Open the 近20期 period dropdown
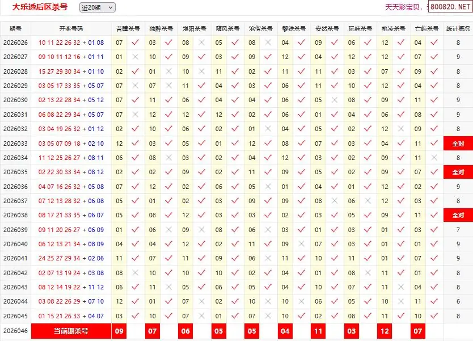473x341 pixels. (x=98, y=7)
